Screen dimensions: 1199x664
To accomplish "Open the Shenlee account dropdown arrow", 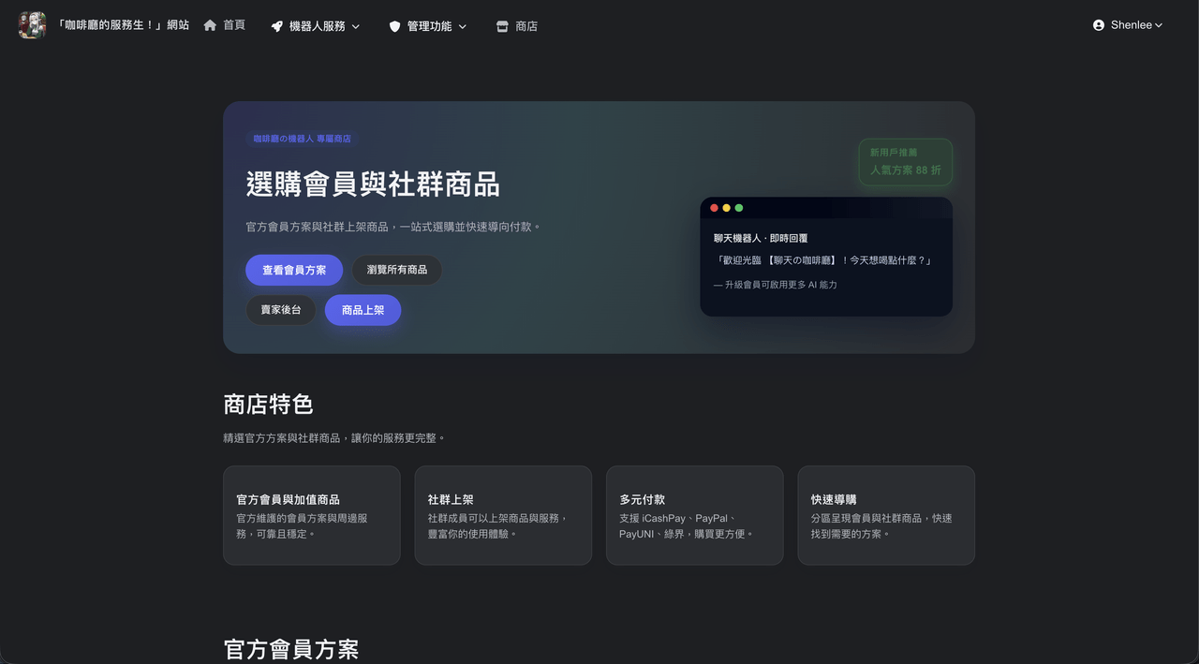I will [1159, 25].
